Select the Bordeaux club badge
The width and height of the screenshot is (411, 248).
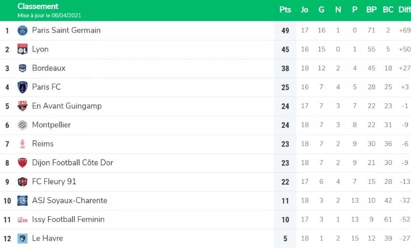(x=23, y=68)
